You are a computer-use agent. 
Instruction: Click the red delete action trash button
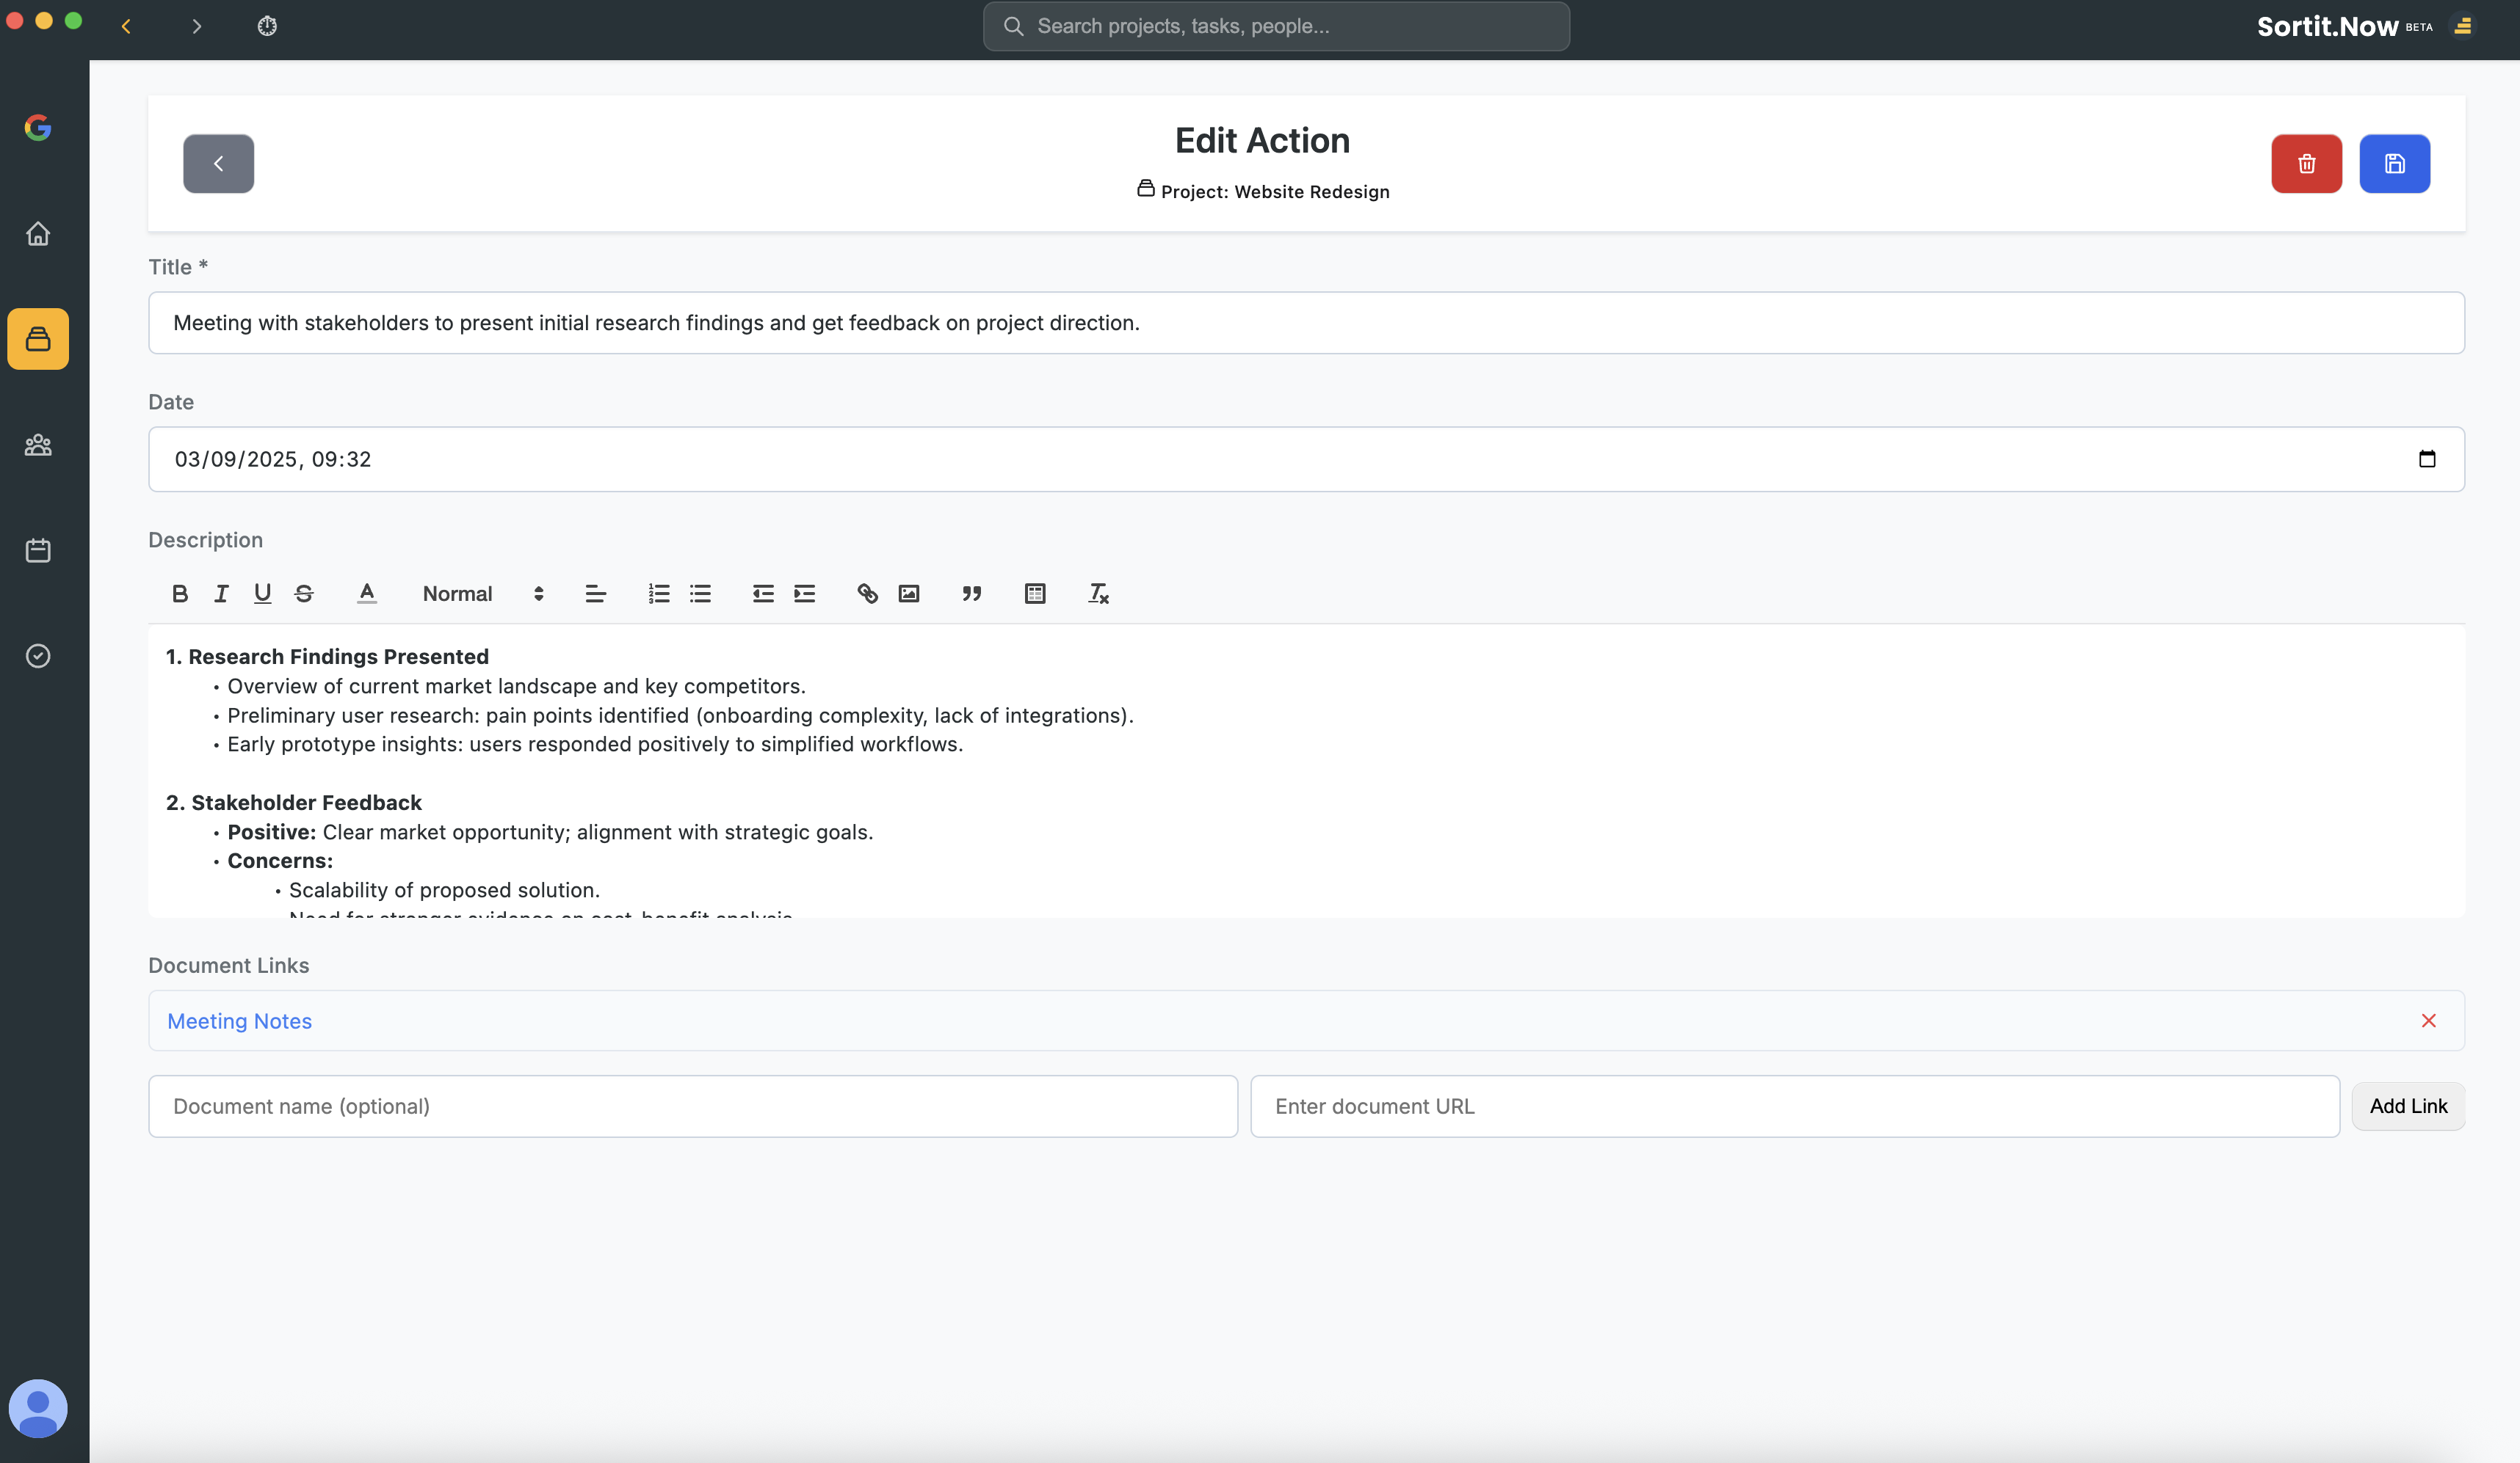point(2306,164)
